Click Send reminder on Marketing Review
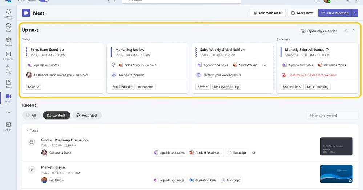 tap(122, 87)
